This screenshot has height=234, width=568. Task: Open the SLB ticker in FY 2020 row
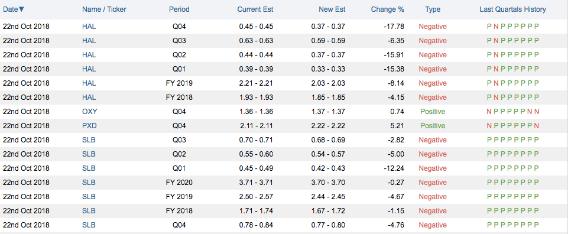(89, 183)
